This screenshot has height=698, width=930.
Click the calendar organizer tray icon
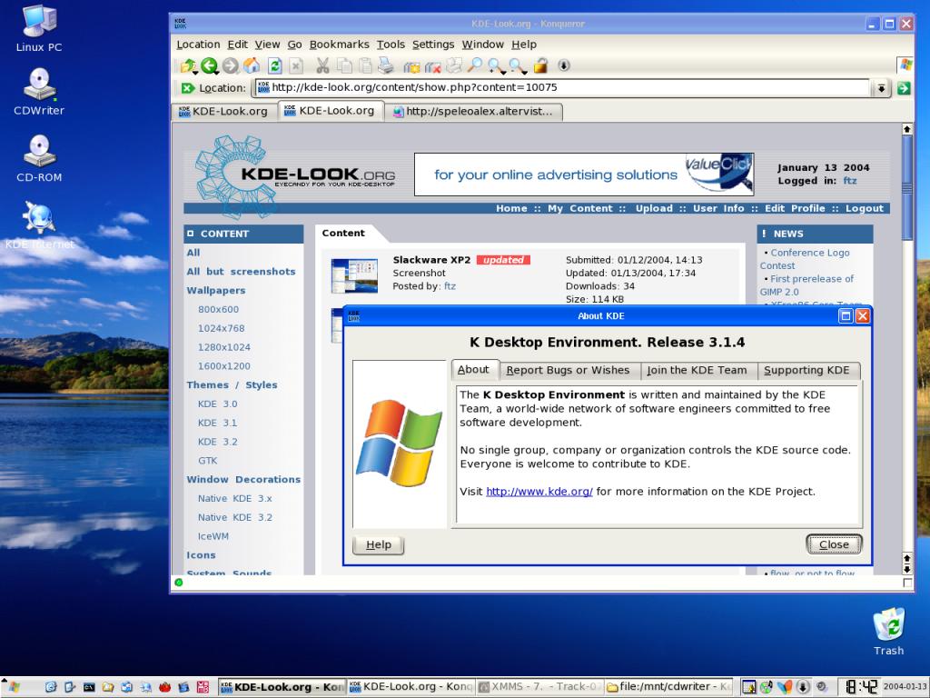(x=749, y=687)
